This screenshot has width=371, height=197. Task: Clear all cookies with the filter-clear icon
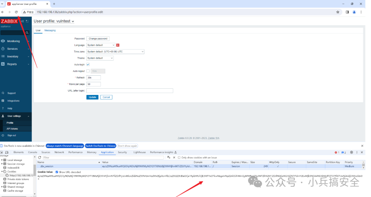[x=169, y=158]
